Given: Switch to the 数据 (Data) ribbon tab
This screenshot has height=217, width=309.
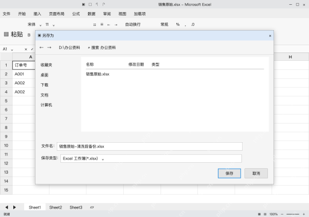Looking at the screenshot, I should pyautogui.click(x=91, y=14).
